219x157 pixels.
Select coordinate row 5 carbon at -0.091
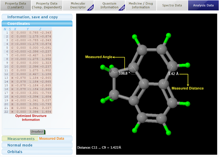[x=28, y=48]
